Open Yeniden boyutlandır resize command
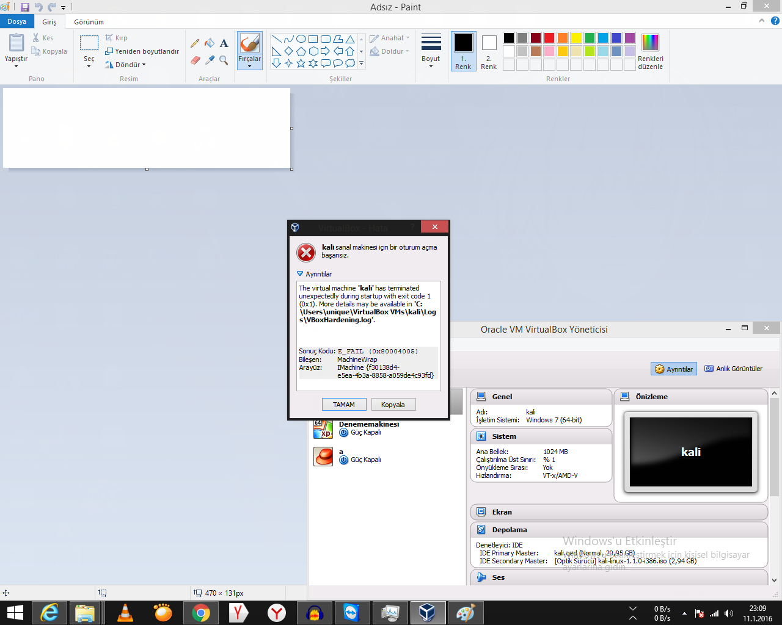 tap(142, 51)
